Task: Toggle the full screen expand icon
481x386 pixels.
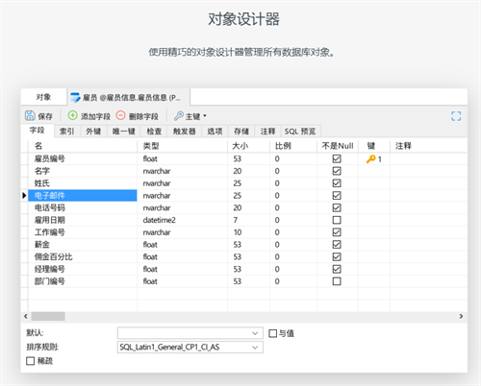Action: tap(456, 116)
